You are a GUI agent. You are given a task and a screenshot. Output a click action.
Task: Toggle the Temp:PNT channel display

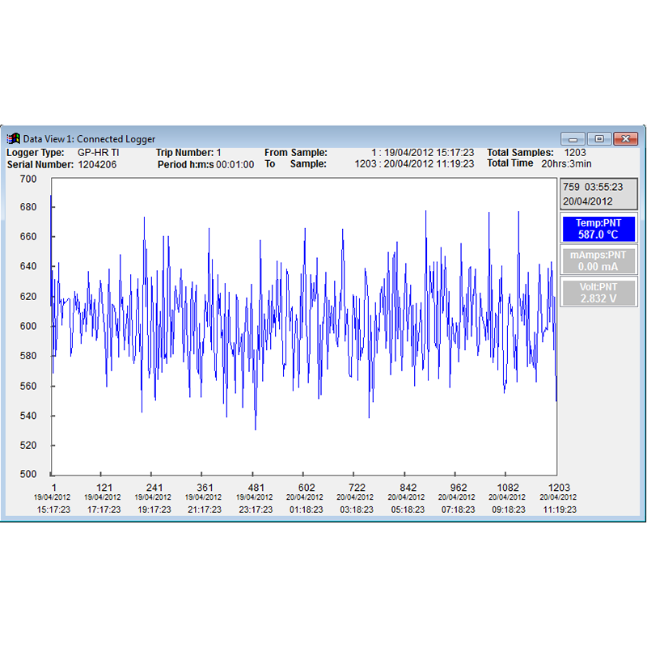coord(598,229)
